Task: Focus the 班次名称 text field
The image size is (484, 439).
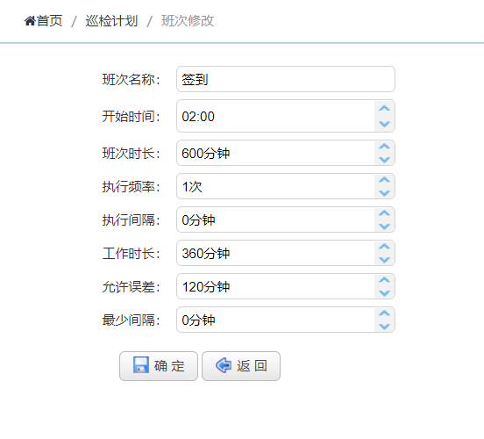Action: [x=286, y=79]
